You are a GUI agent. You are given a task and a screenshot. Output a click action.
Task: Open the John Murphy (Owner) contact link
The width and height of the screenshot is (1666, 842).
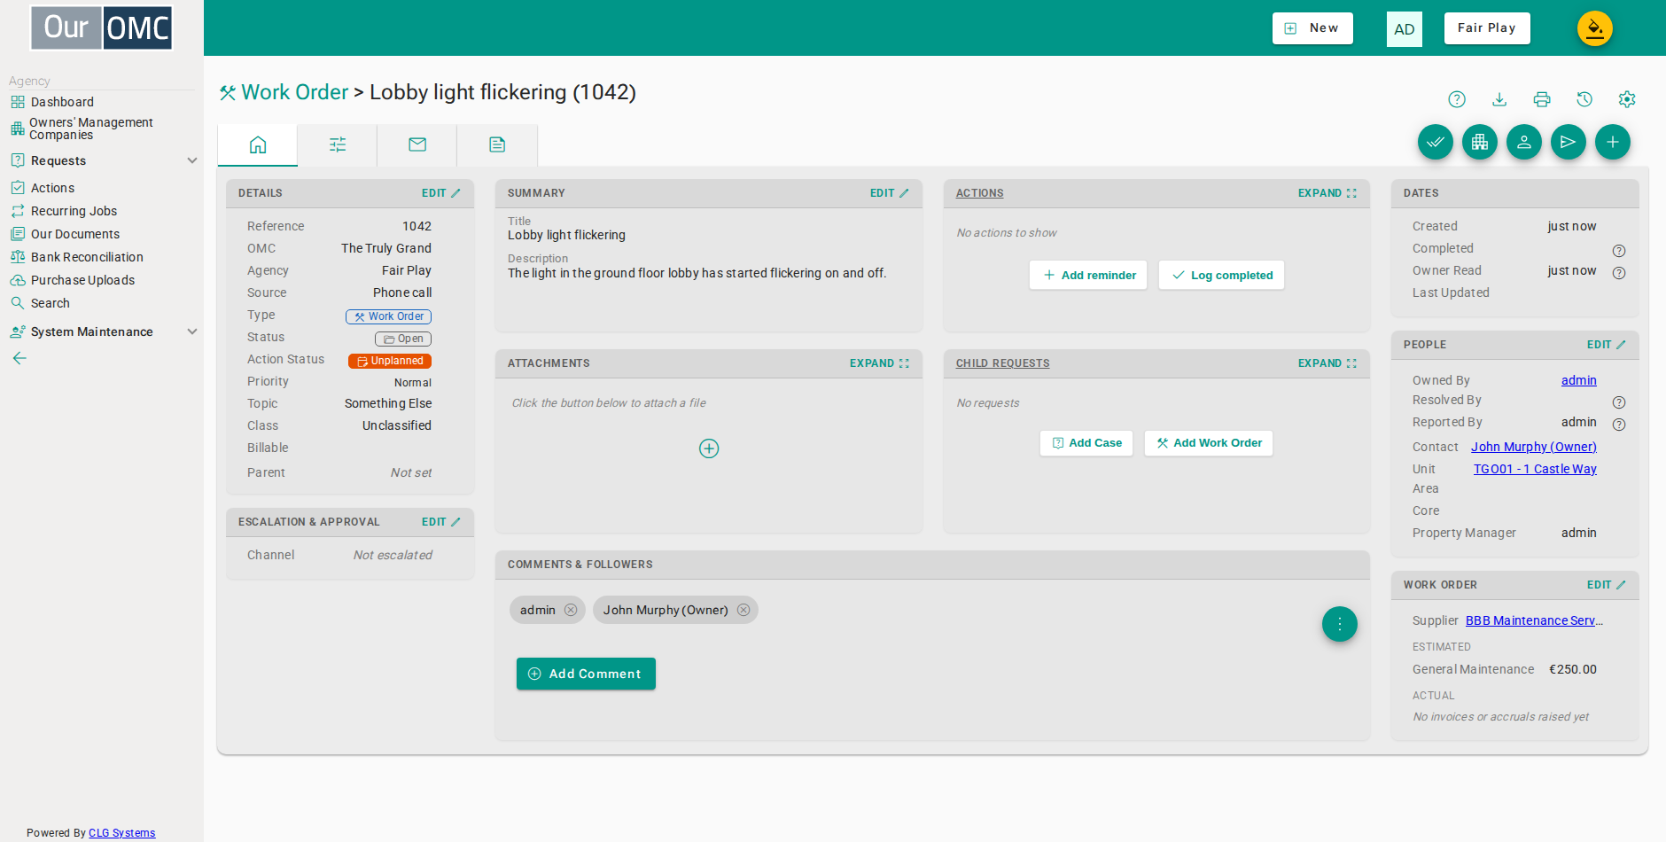tap(1534, 447)
